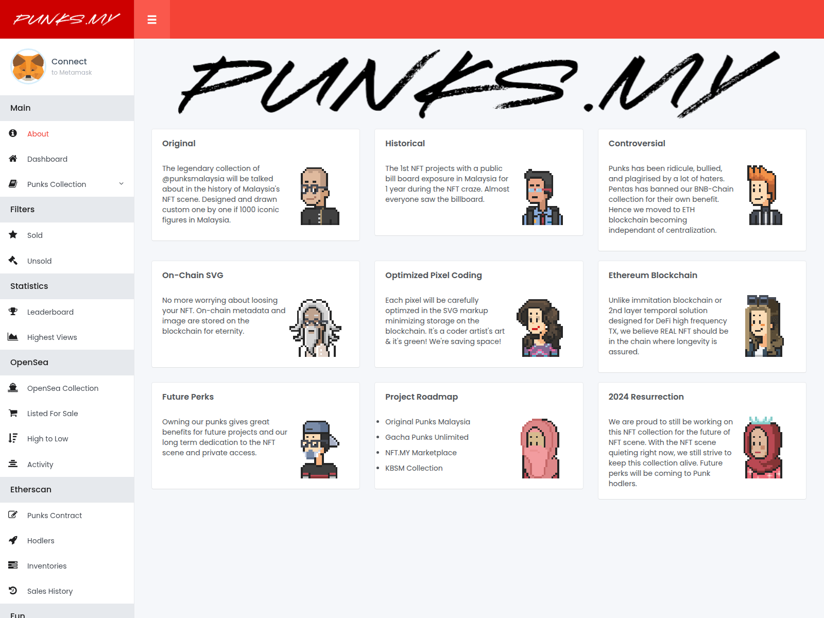
Task: Open the About menu item
Action: pyautogui.click(x=67, y=134)
